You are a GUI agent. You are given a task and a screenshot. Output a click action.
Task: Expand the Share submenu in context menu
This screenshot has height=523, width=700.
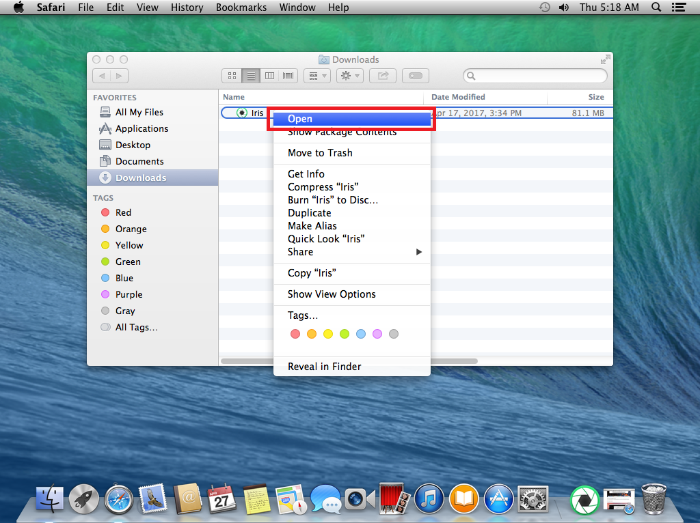click(352, 252)
